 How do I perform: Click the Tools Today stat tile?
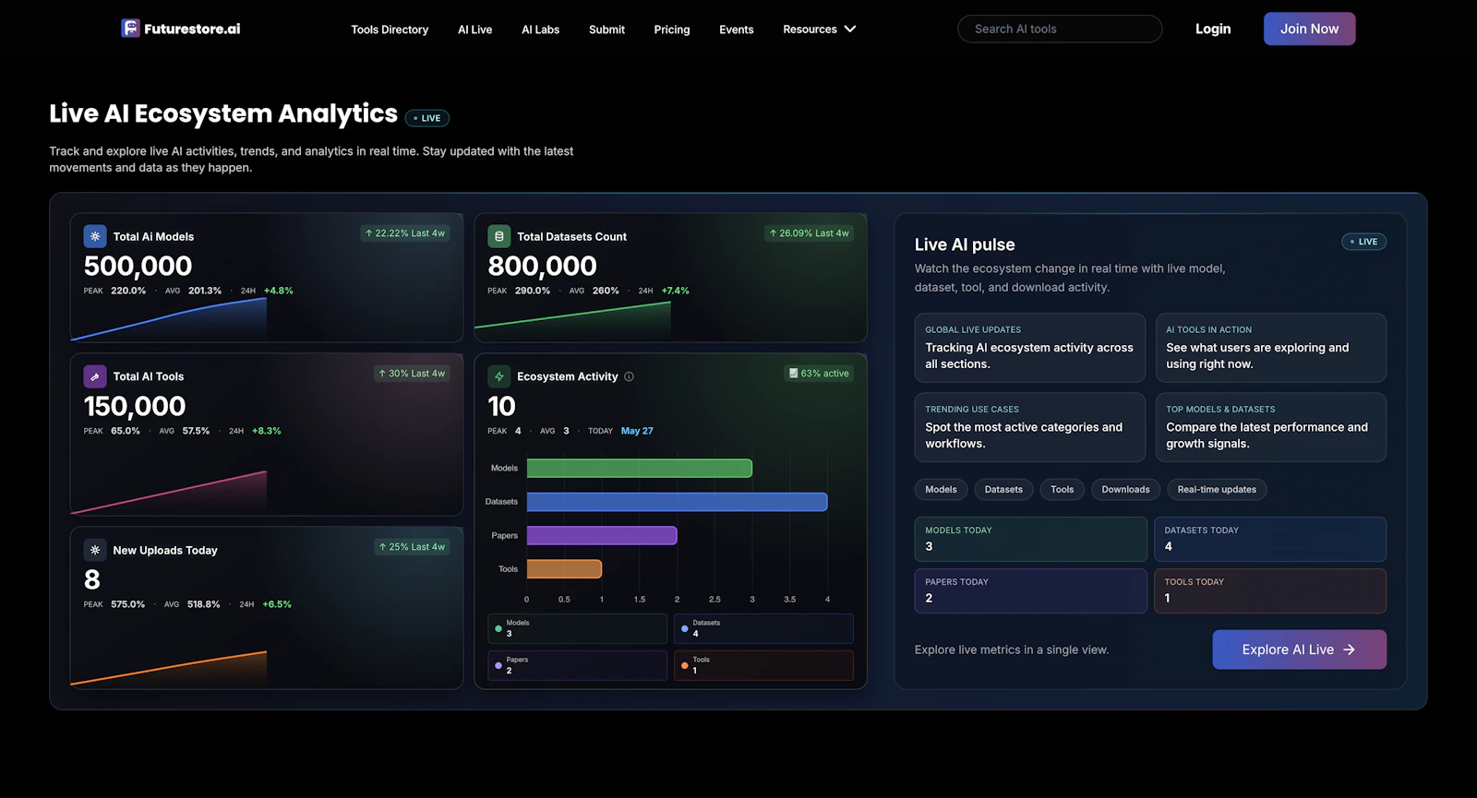[1270, 590]
